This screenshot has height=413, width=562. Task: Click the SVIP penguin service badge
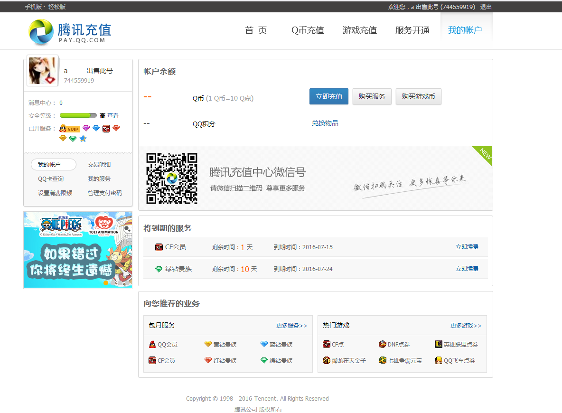(69, 128)
